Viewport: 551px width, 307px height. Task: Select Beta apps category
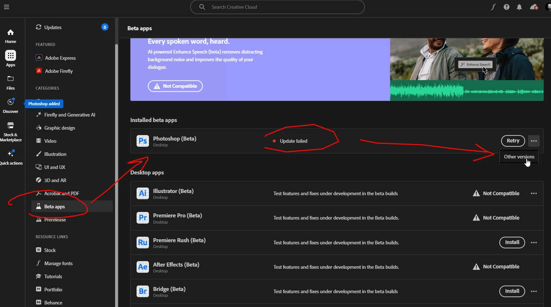pos(72,206)
